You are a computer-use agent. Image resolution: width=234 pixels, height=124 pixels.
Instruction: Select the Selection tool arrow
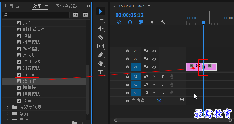101,11
